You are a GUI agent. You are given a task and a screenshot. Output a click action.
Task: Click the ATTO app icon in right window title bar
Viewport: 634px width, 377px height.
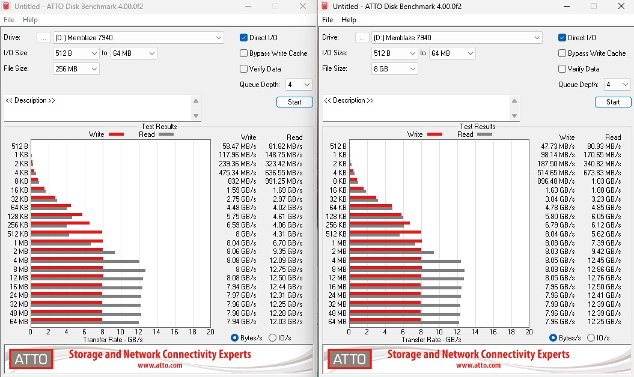325,6
